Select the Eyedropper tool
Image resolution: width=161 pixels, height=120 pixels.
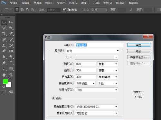(11, 33)
